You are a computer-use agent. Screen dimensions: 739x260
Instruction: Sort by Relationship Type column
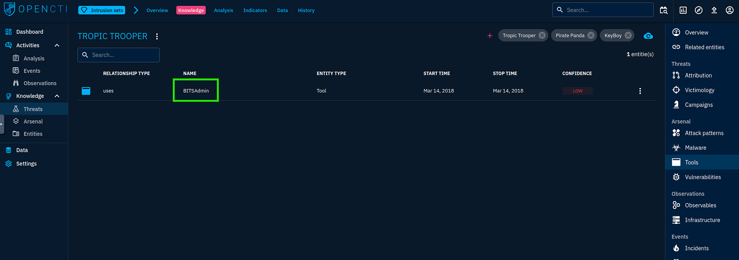point(126,73)
